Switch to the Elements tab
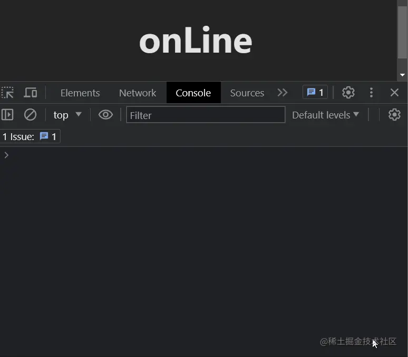The image size is (408, 357). click(80, 93)
